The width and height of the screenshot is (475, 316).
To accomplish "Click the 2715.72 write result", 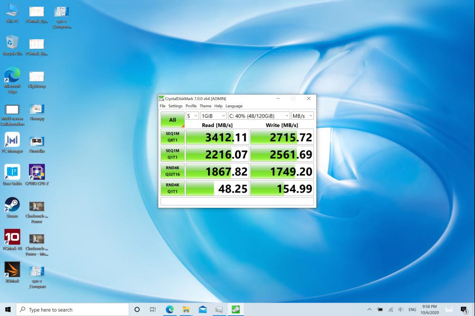I will 282,137.
